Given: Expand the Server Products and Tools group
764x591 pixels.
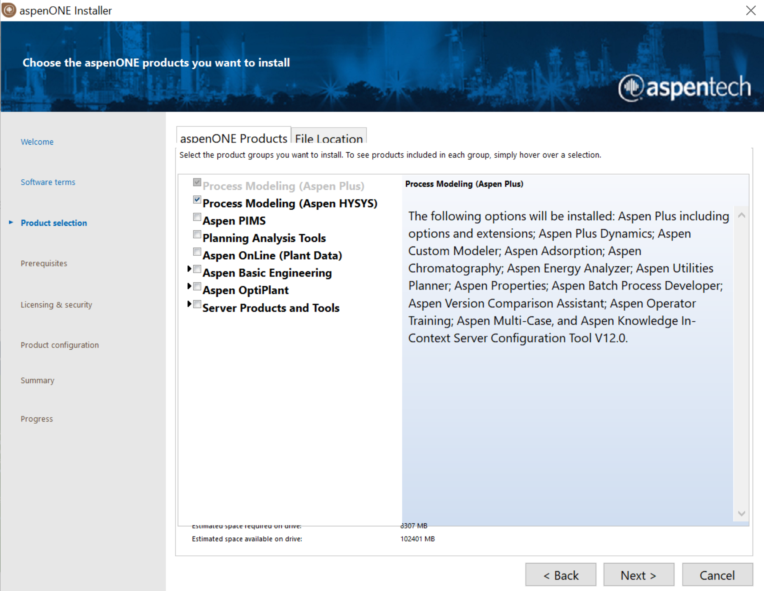Looking at the screenshot, I should 189,304.
